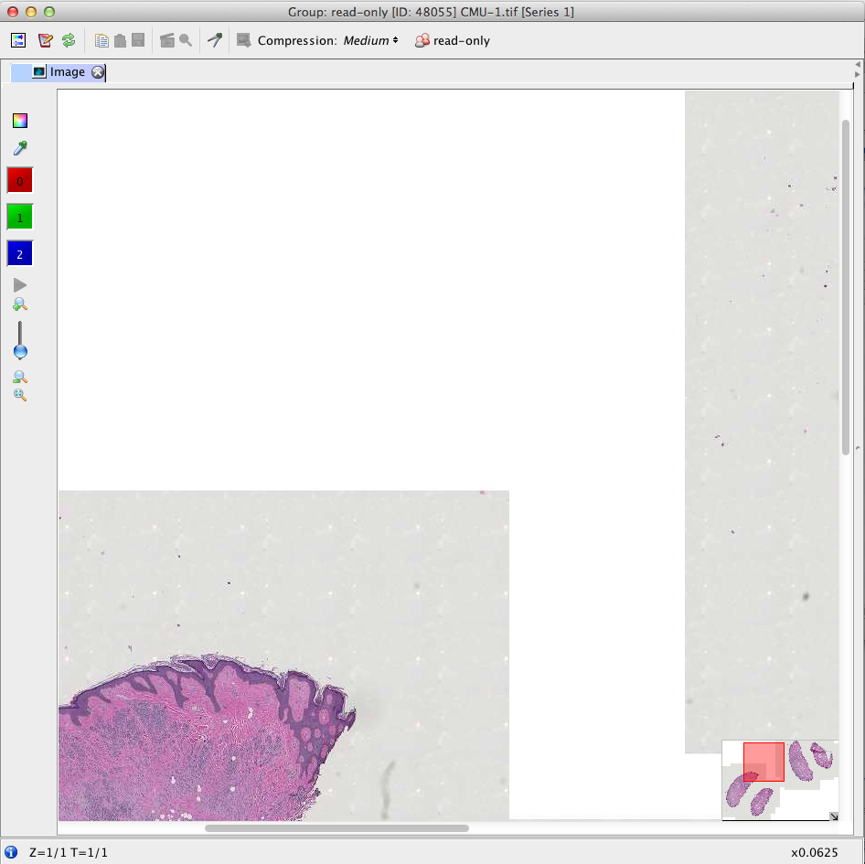The image size is (865, 864).
Task: Click the read-only group users icon
Action: pos(422,40)
